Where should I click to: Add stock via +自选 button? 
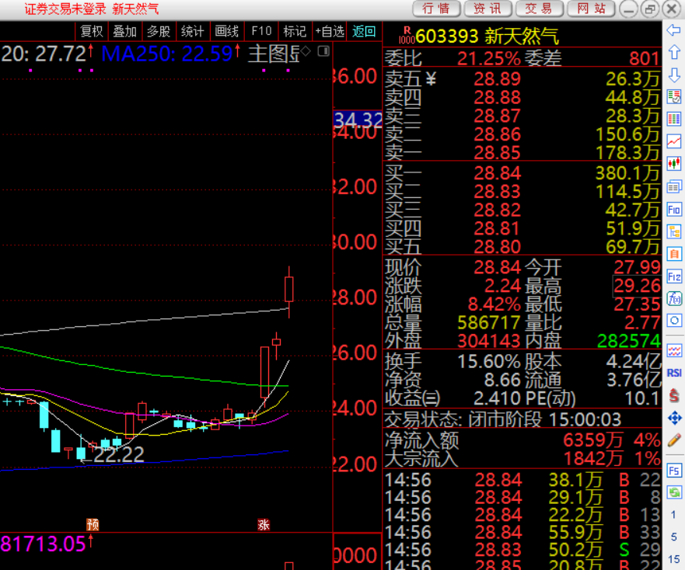(x=330, y=31)
